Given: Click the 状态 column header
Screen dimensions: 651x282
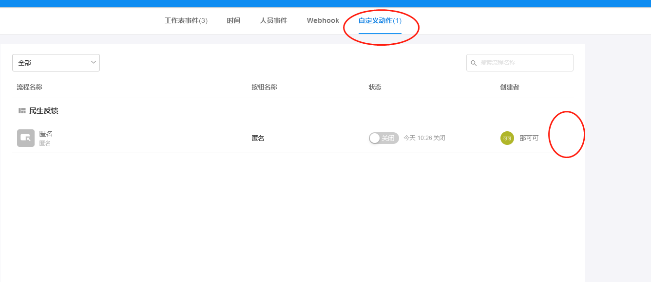Looking at the screenshot, I should coord(375,87).
